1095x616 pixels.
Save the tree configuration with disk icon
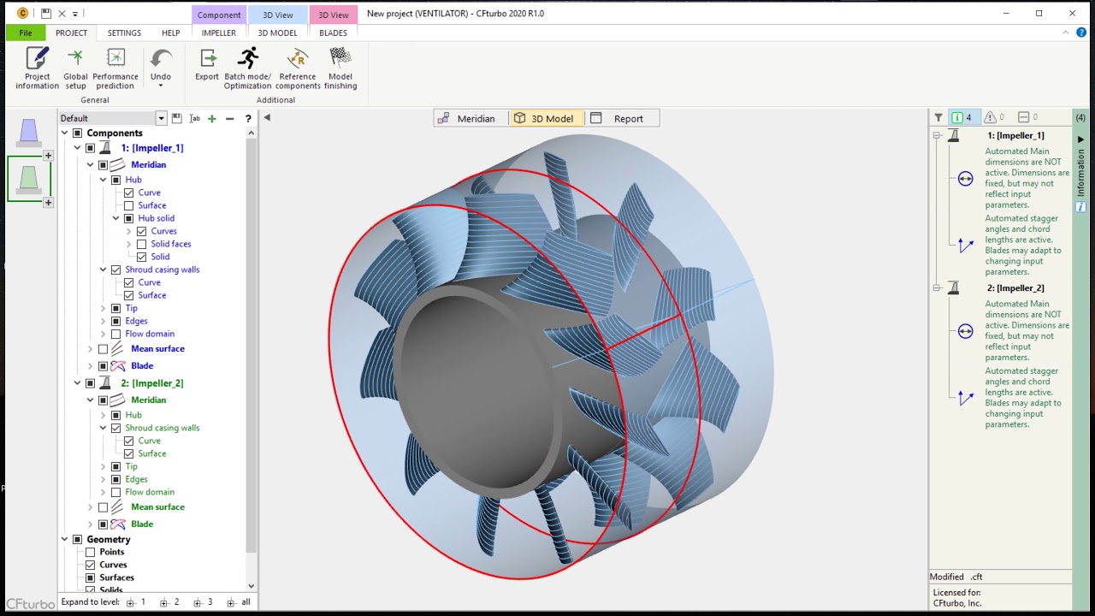click(176, 118)
